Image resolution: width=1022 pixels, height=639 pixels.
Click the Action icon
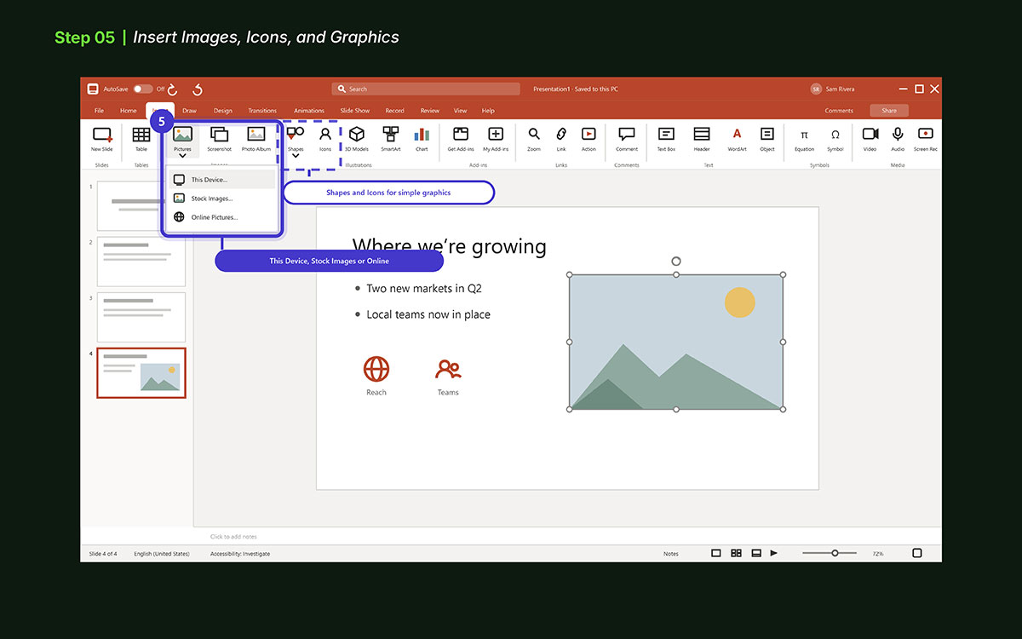(589, 135)
